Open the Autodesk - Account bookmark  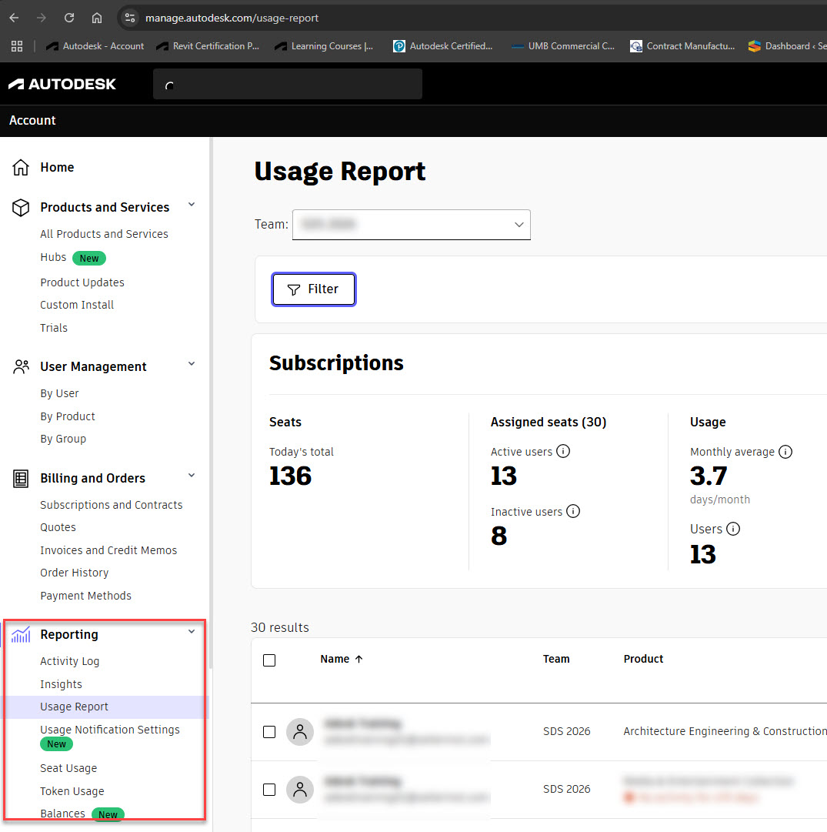point(95,46)
